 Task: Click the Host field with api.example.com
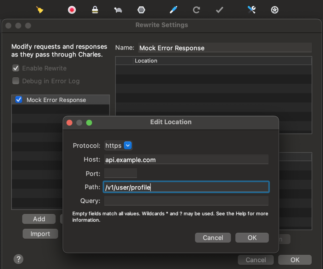coord(186,160)
